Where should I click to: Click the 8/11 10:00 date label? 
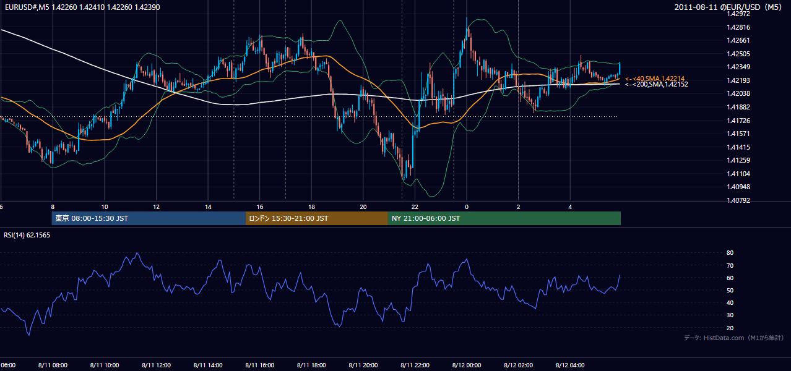105,365
